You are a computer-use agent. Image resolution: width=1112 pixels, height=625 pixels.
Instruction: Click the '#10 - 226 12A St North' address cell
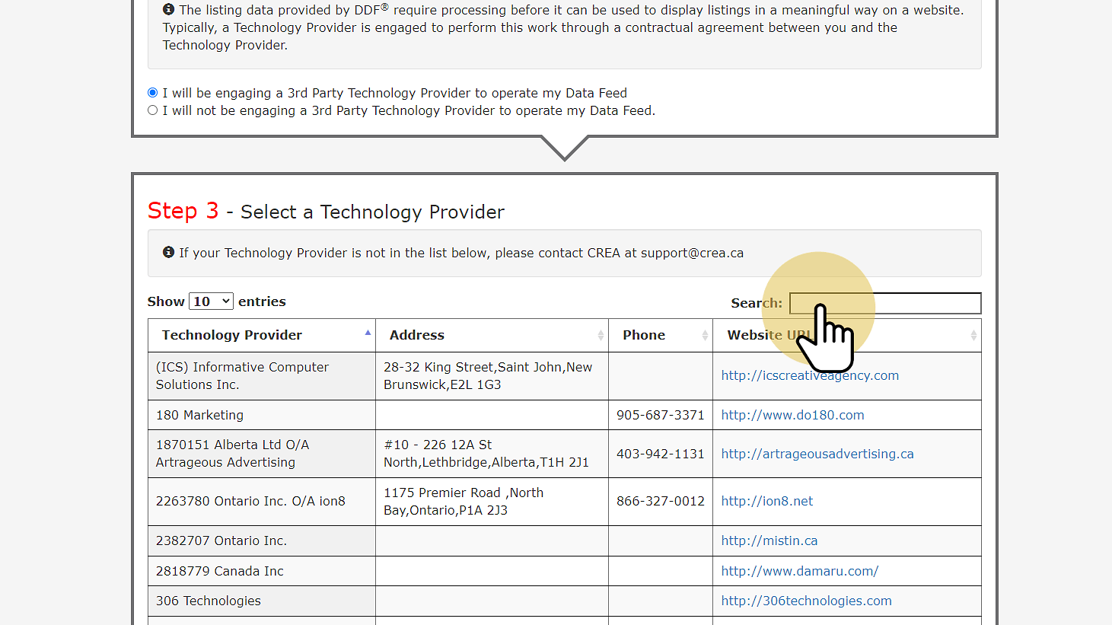(x=492, y=454)
